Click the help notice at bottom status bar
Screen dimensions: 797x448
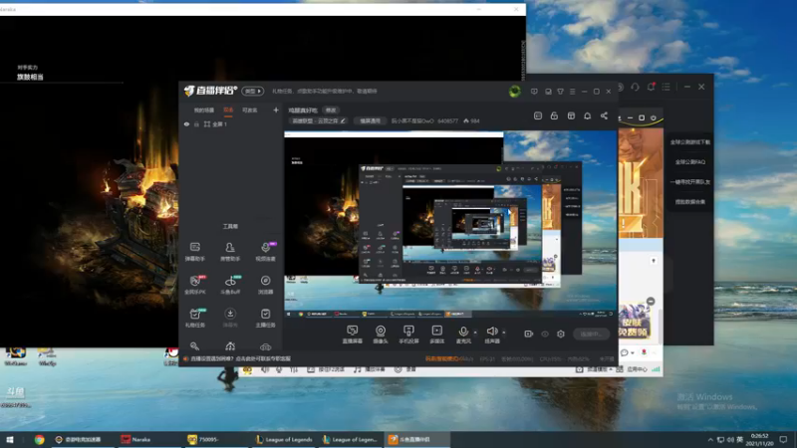[240, 358]
